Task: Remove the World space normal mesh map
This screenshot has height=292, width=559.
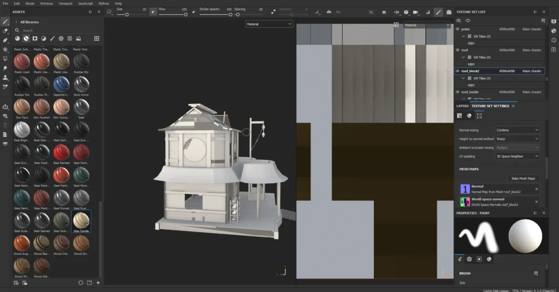Action: click(x=537, y=202)
